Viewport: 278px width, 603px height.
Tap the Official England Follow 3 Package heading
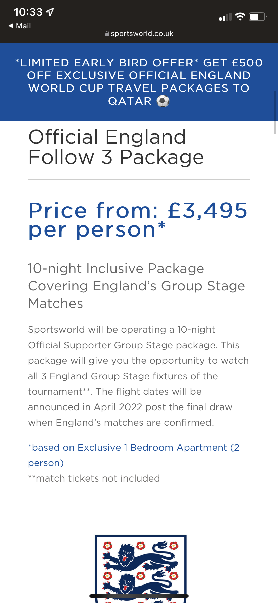(x=116, y=147)
